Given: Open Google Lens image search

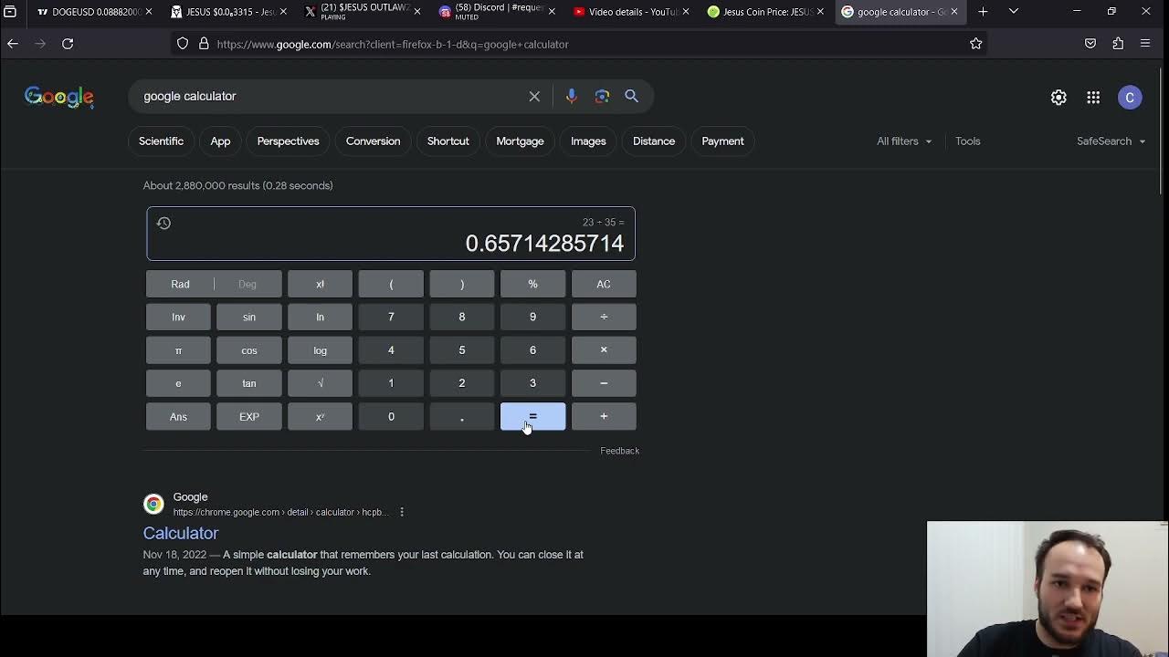Looking at the screenshot, I should tap(602, 96).
